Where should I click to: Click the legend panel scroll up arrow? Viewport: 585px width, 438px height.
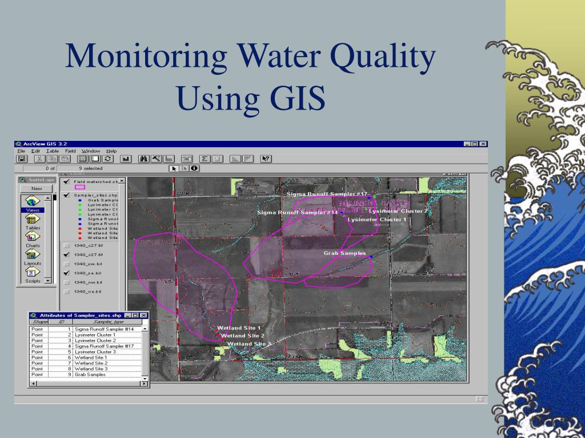click(122, 182)
